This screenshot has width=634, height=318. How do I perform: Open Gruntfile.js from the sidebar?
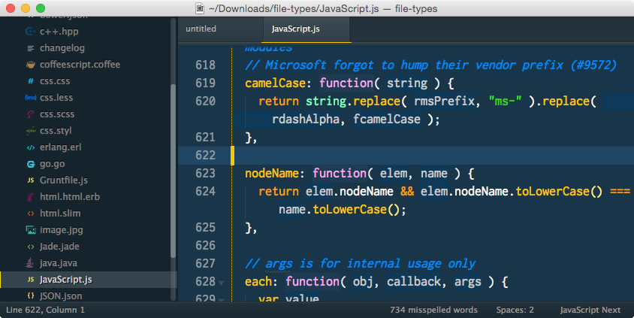tap(64, 180)
